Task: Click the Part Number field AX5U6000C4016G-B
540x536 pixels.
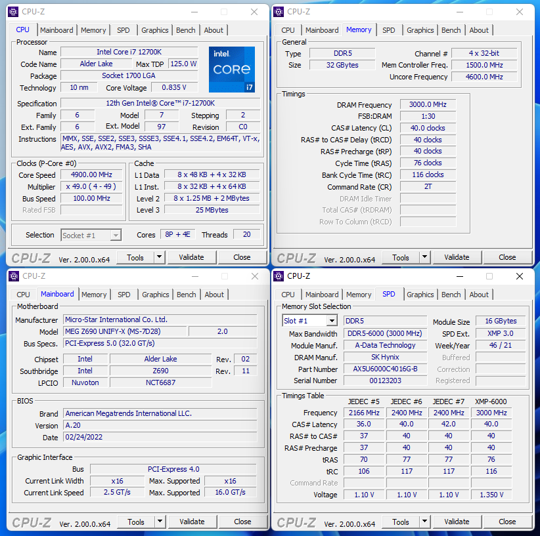Action: click(x=385, y=369)
